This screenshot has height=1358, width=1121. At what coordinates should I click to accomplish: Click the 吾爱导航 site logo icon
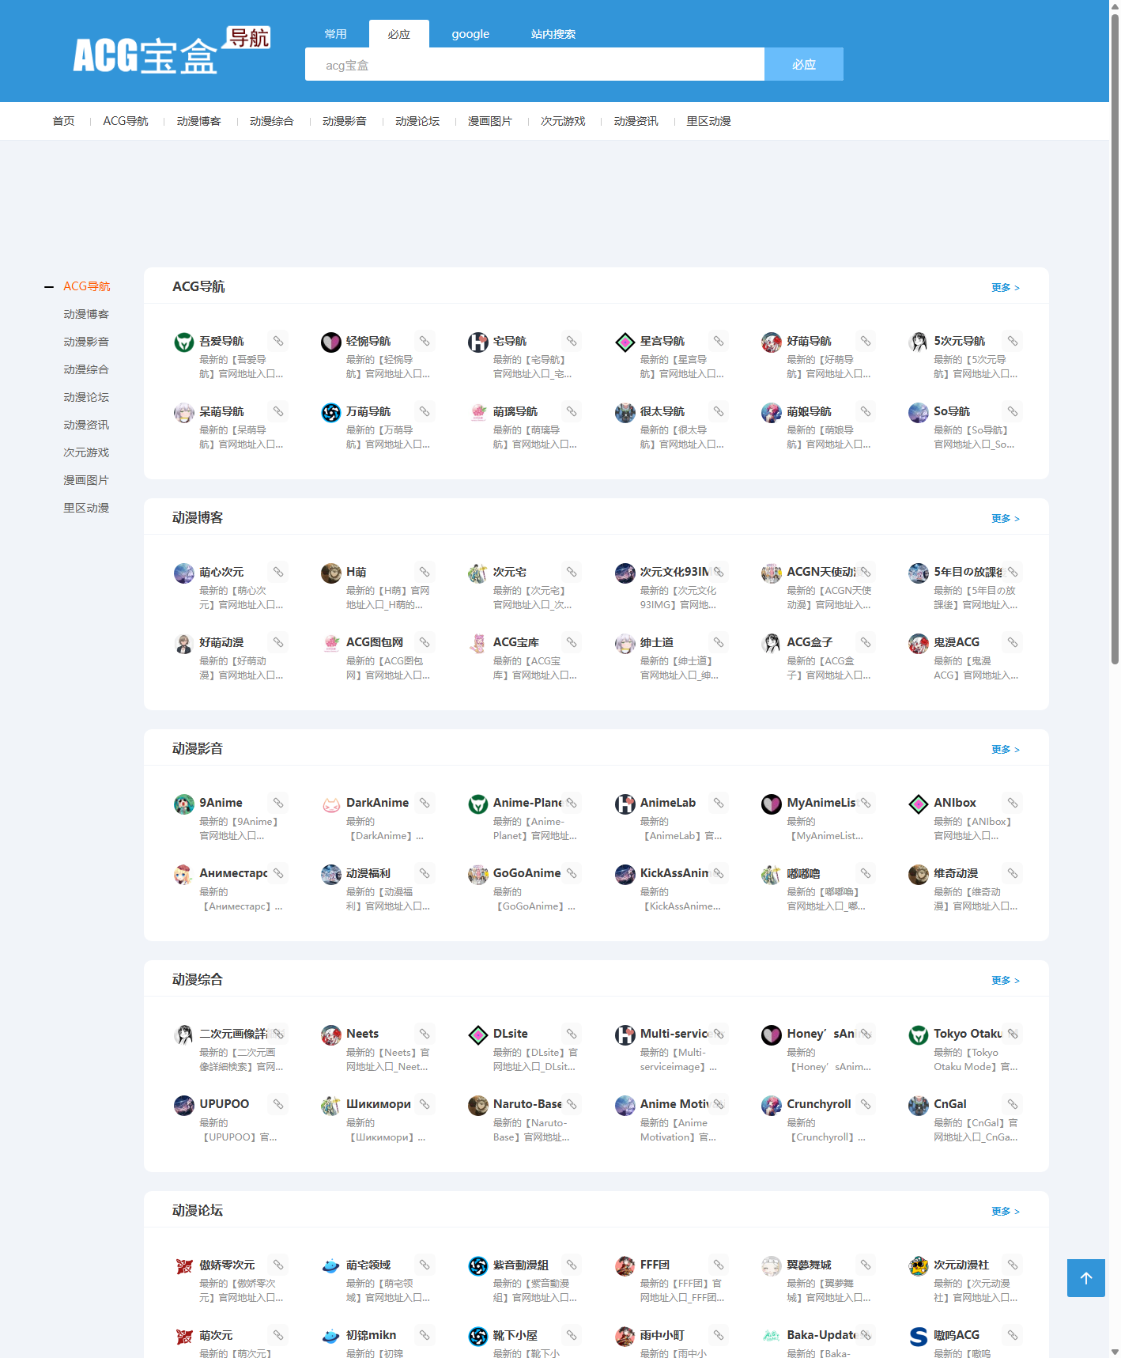pos(183,342)
